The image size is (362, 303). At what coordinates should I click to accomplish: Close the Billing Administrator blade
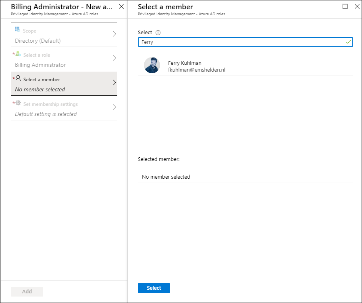coord(121,6)
